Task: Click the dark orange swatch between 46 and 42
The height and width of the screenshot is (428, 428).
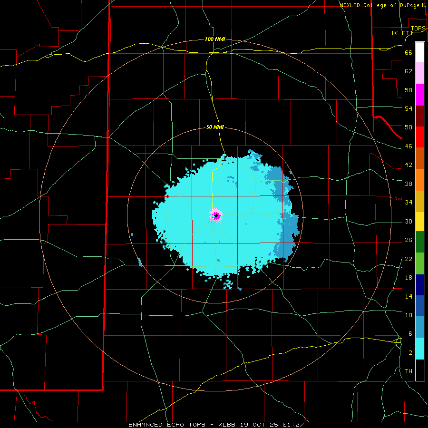Action: [420, 158]
